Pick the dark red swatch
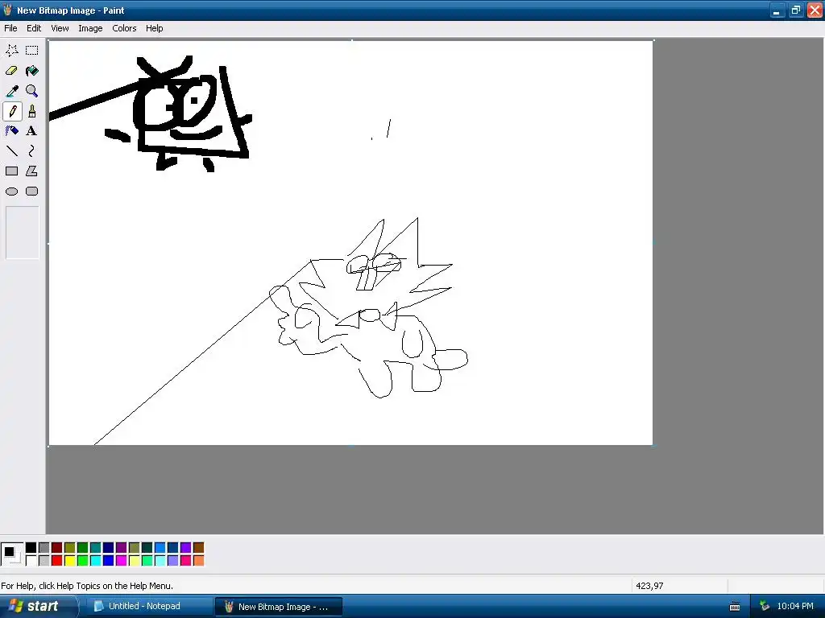 coord(57,548)
